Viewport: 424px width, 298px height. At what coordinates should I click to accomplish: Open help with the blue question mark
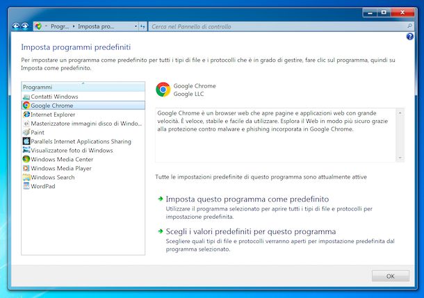click(409, 36)
